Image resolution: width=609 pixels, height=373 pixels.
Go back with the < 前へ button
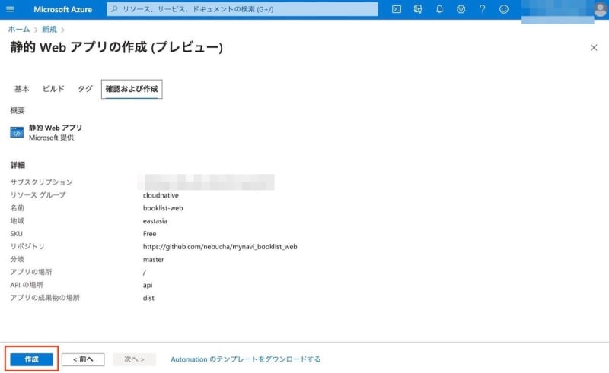83,359
